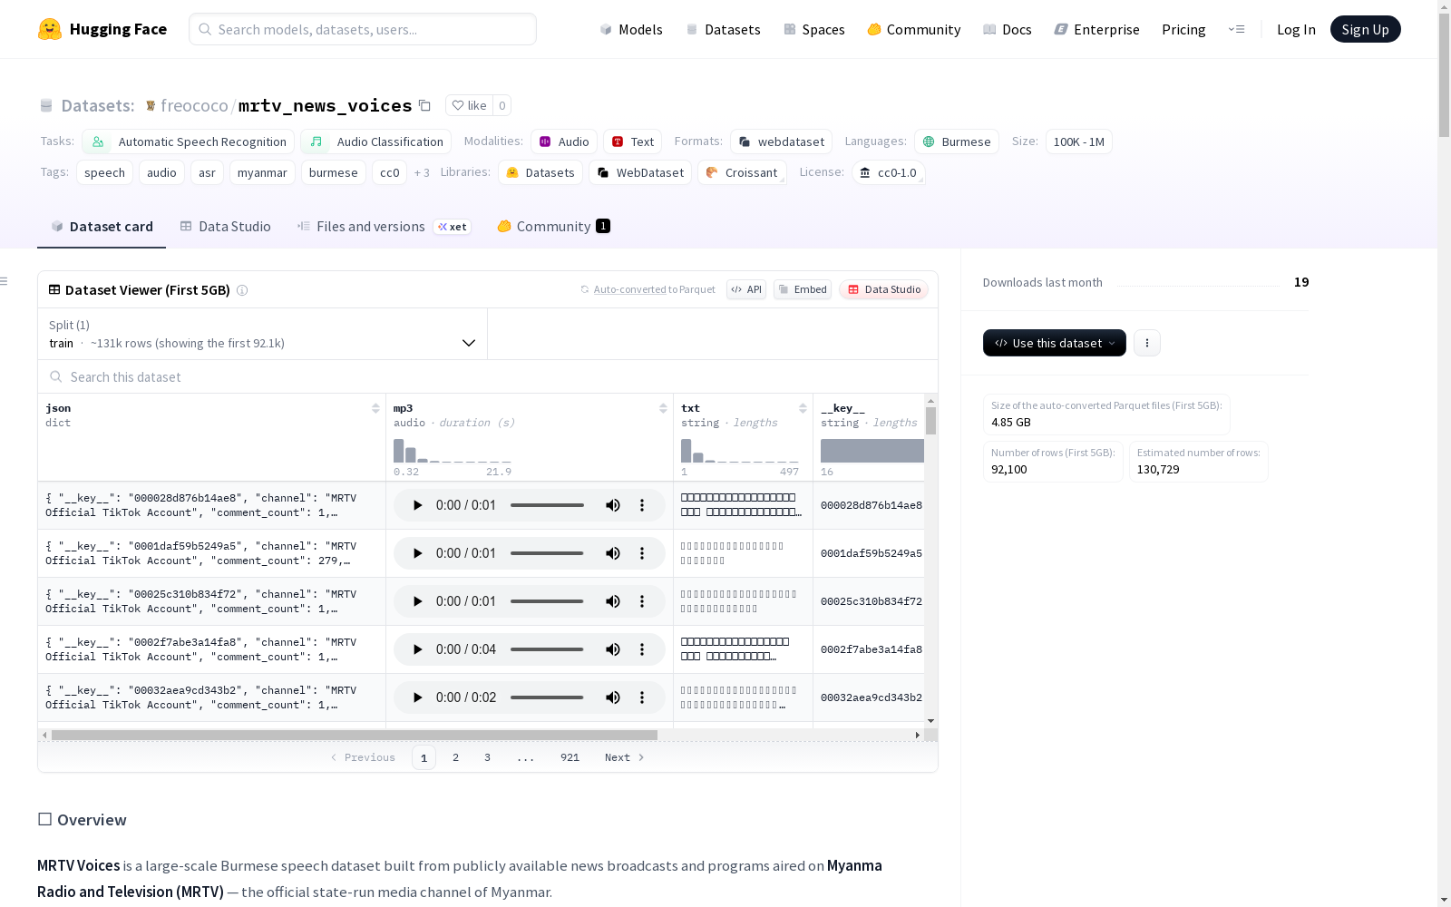Open audio options menu in row 00032aea9cd343b2
Image resolution: width=1451 pixels, height=907 pixels.
[642, 697]
